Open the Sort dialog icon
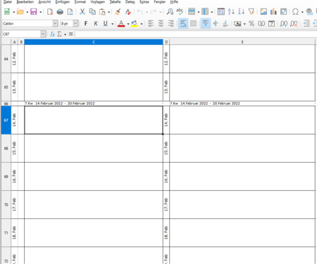The height and width of the screenshot is (264, 317). pyautogui.click(x=221, y=11)
